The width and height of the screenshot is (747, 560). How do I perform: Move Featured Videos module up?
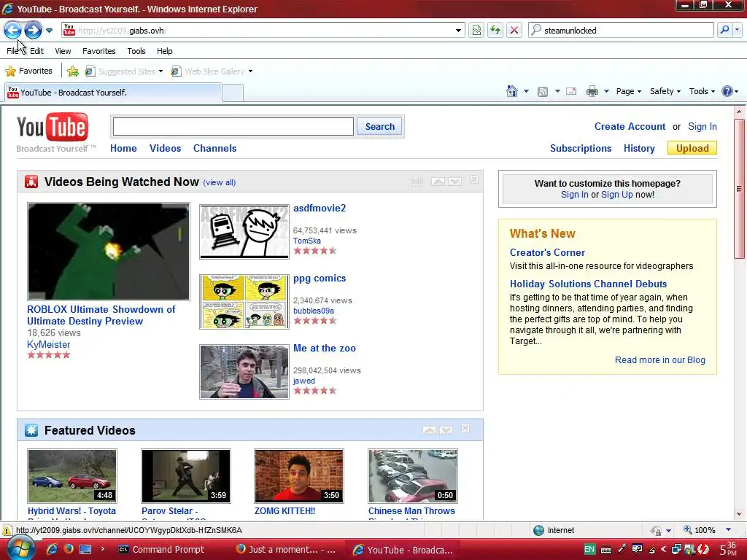coord(429,430)
